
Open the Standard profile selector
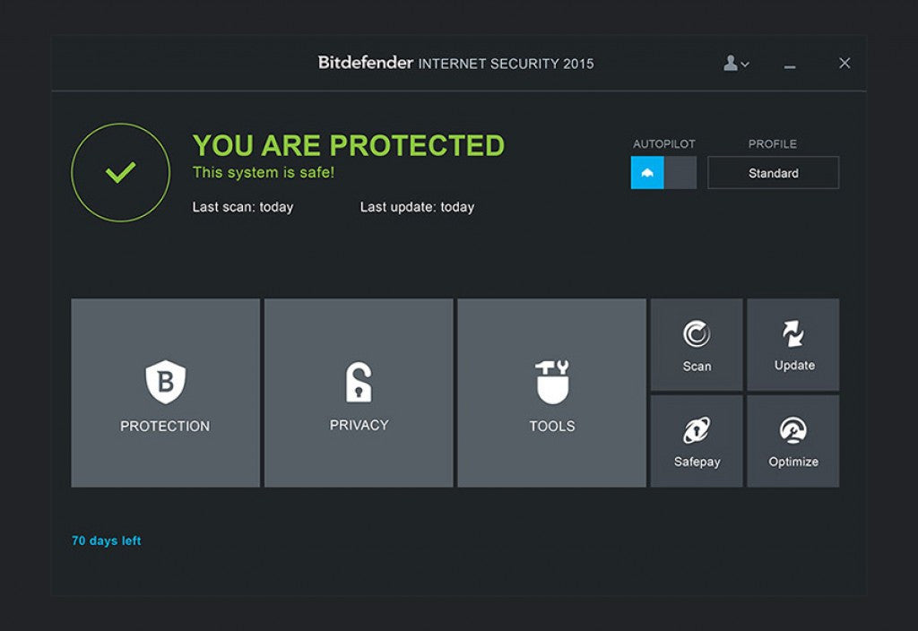(773, 173)
